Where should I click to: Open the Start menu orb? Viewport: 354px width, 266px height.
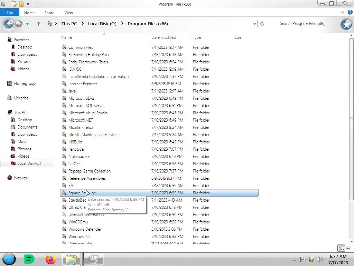click(x=9, y=259)
